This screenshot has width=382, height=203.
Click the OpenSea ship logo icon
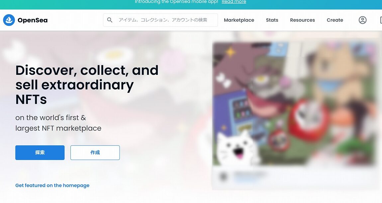click(9, 20)
